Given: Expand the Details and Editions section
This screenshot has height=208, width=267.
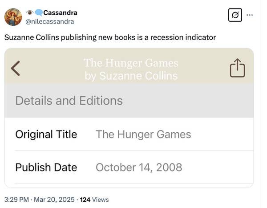Looking at the screenshot, I should [69, 101].
